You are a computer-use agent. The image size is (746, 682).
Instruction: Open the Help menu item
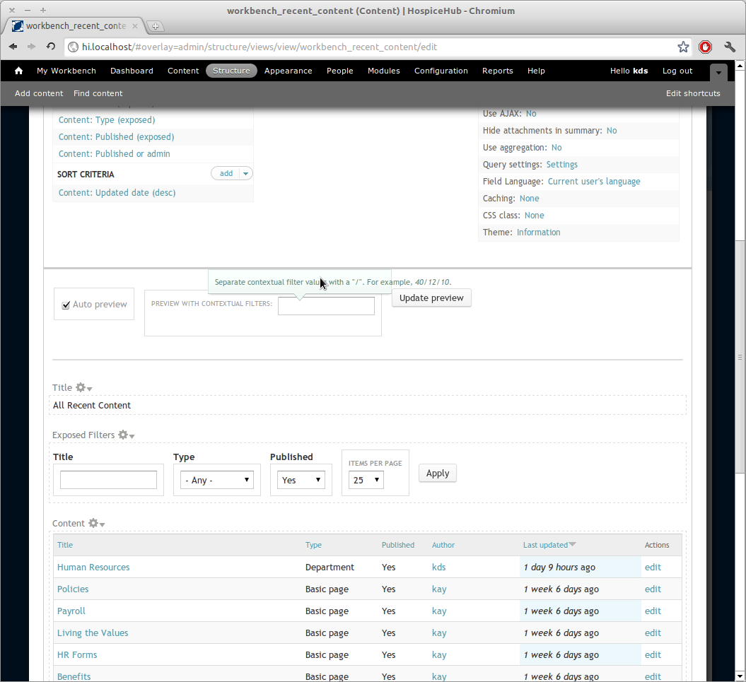click(x=536, y=71)
